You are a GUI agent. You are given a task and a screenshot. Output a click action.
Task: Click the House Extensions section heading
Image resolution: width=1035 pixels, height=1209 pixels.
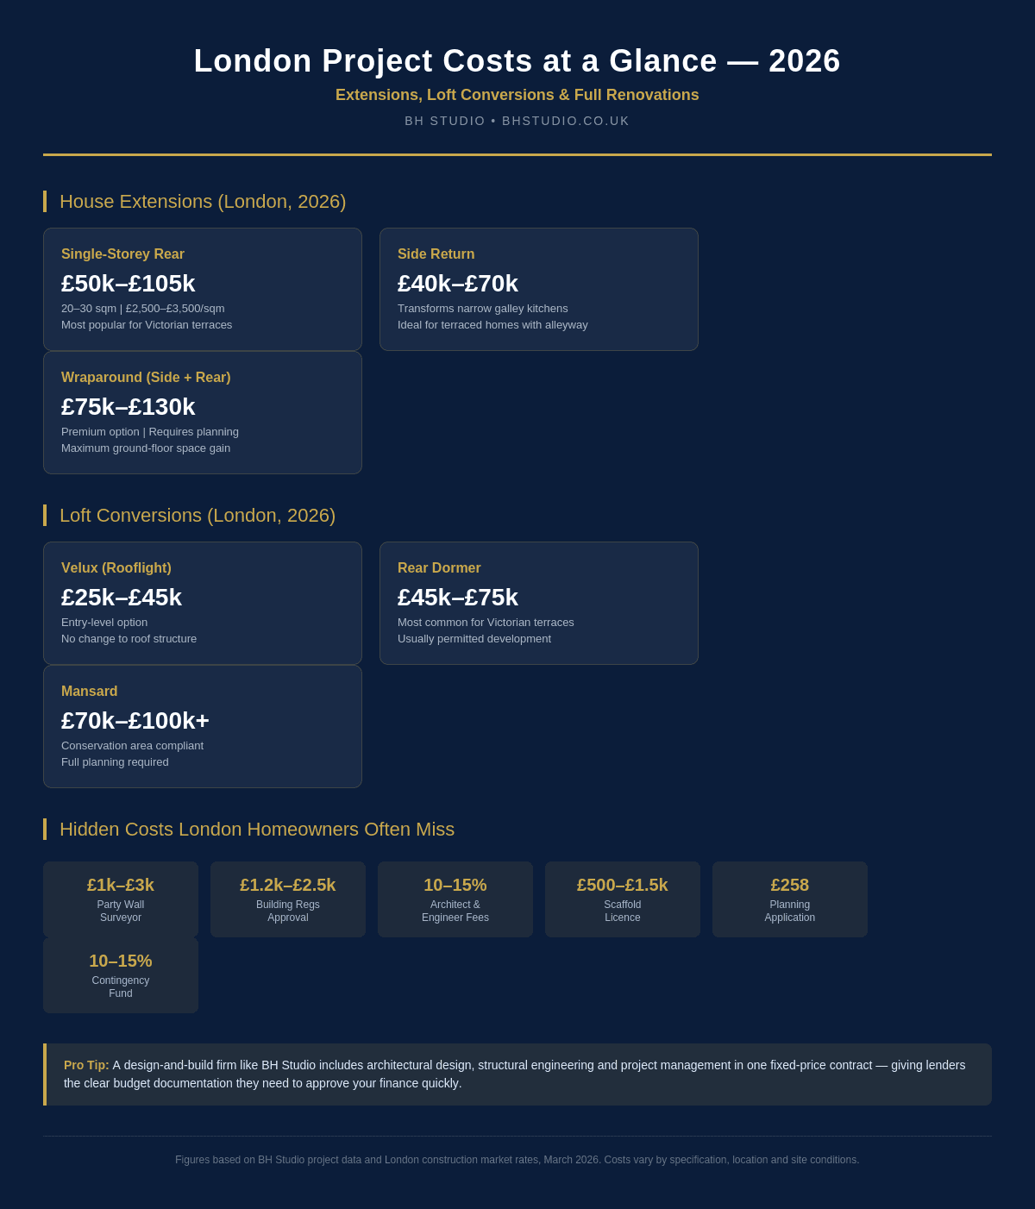point(203,202)
